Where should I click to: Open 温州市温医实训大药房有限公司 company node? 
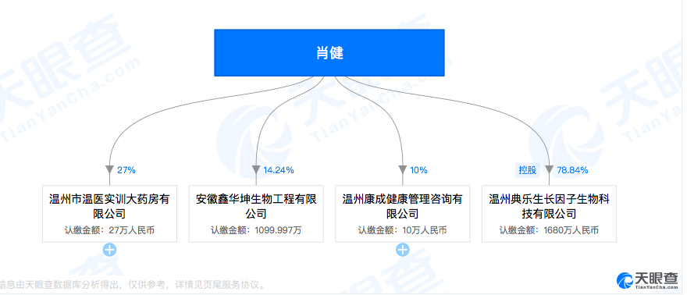[x=109, y=214]
